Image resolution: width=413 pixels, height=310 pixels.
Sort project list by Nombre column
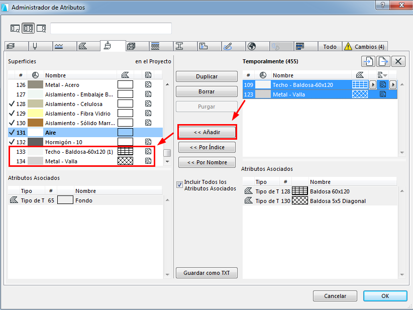pyautogui.click(x=80, y=75)
